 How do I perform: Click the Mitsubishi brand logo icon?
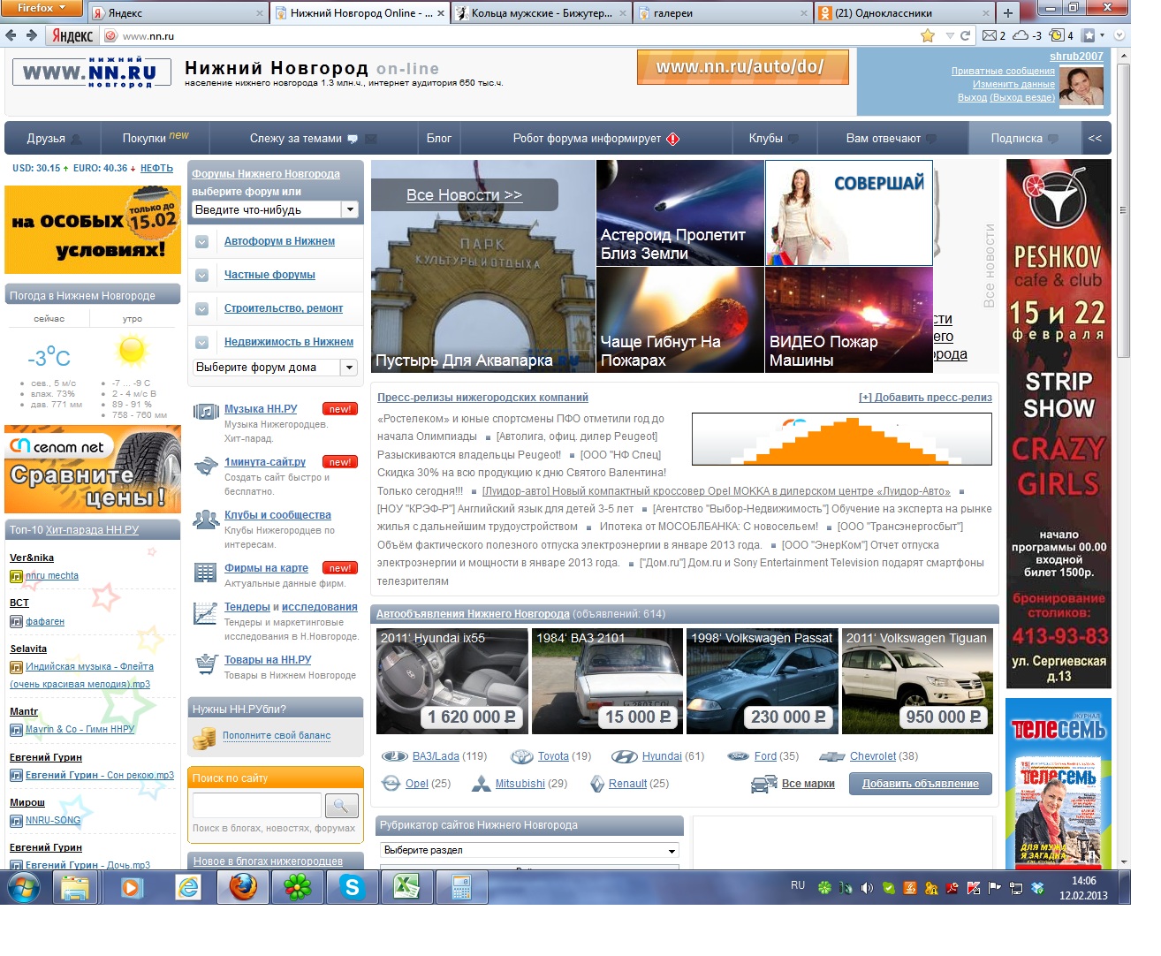point(481,784)
